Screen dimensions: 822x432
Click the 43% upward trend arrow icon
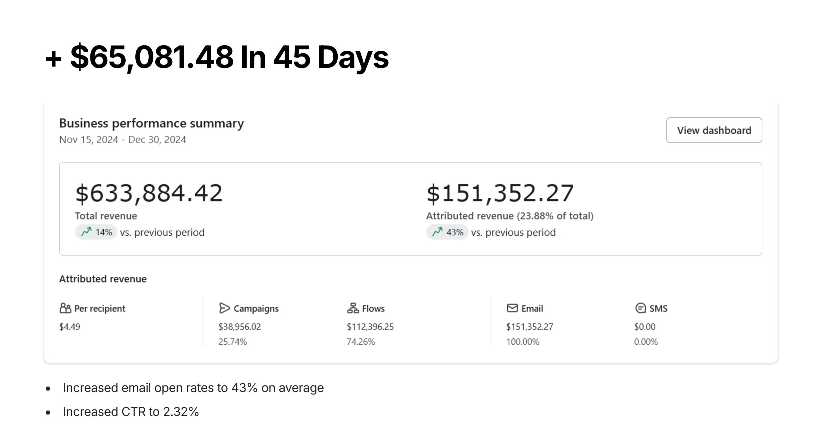(437, 232)
